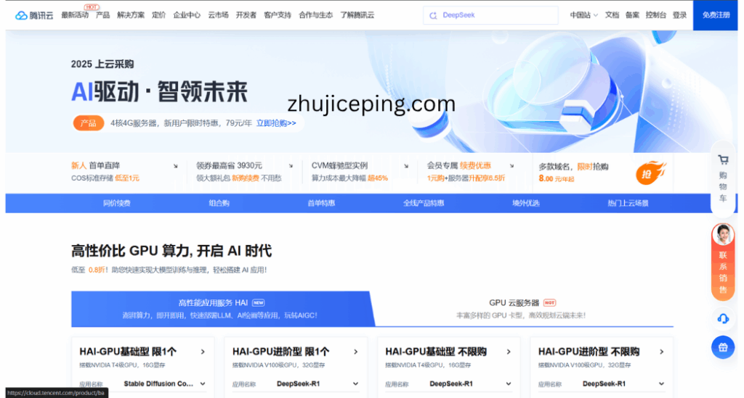Click the 购物车 label

(x=723, y=187)
